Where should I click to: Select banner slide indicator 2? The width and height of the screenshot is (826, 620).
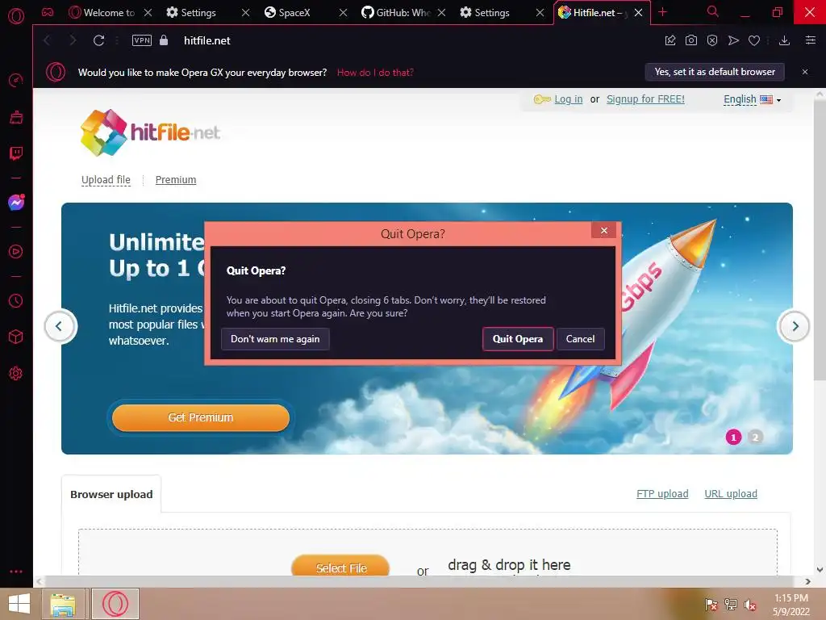[x=755, y=437]
